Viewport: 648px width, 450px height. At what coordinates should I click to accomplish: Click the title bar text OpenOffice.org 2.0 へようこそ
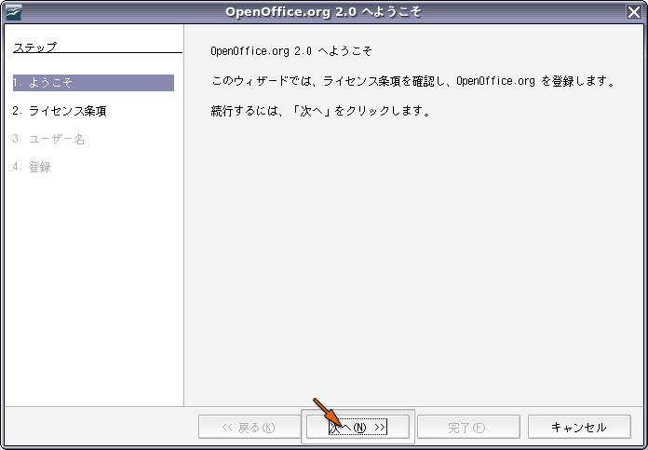coord(323,11)
